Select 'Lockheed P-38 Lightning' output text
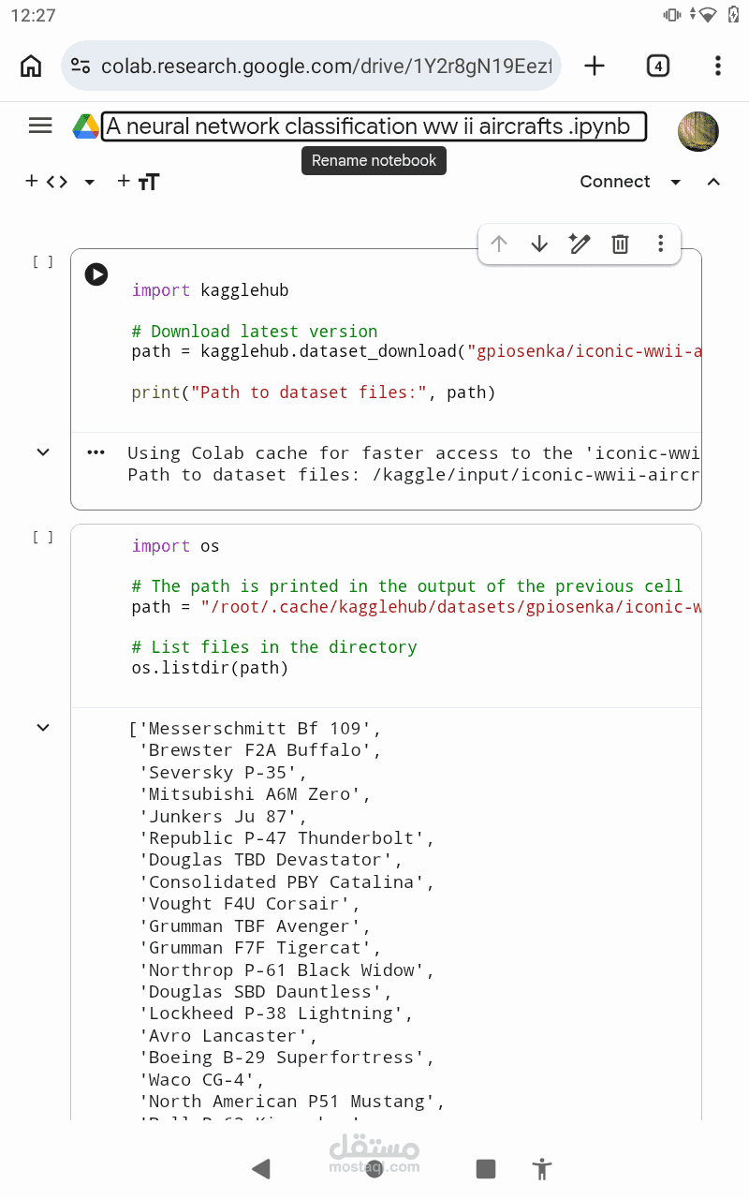The width and height of the screenshot is (749, 1199). pyautogui.click(x=276, y=1014)
